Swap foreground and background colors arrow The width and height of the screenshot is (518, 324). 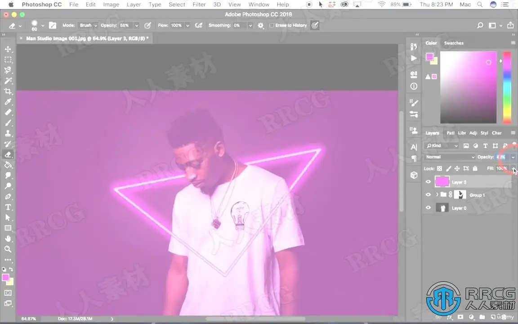coord(11,269)
